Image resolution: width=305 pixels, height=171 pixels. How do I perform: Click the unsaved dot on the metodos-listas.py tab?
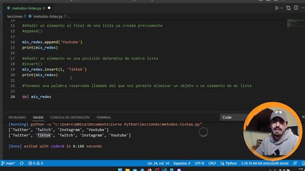pos(49,8)
